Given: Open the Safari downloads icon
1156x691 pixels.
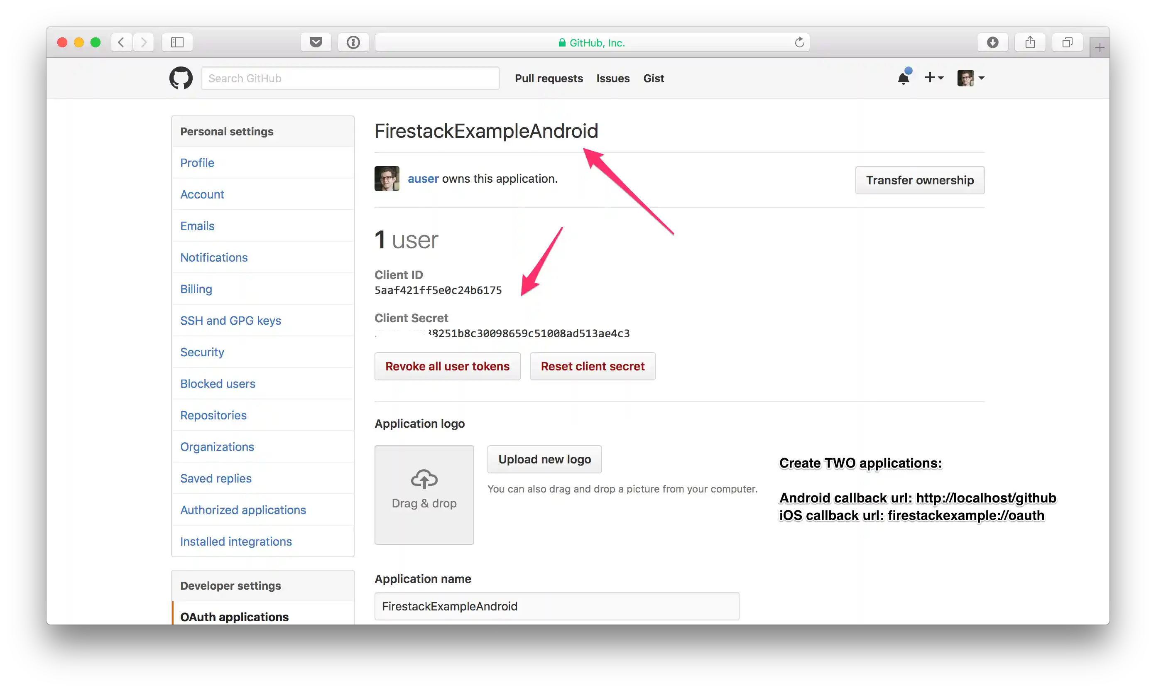Looking at the screenshot, I should (x=992, y=42).
